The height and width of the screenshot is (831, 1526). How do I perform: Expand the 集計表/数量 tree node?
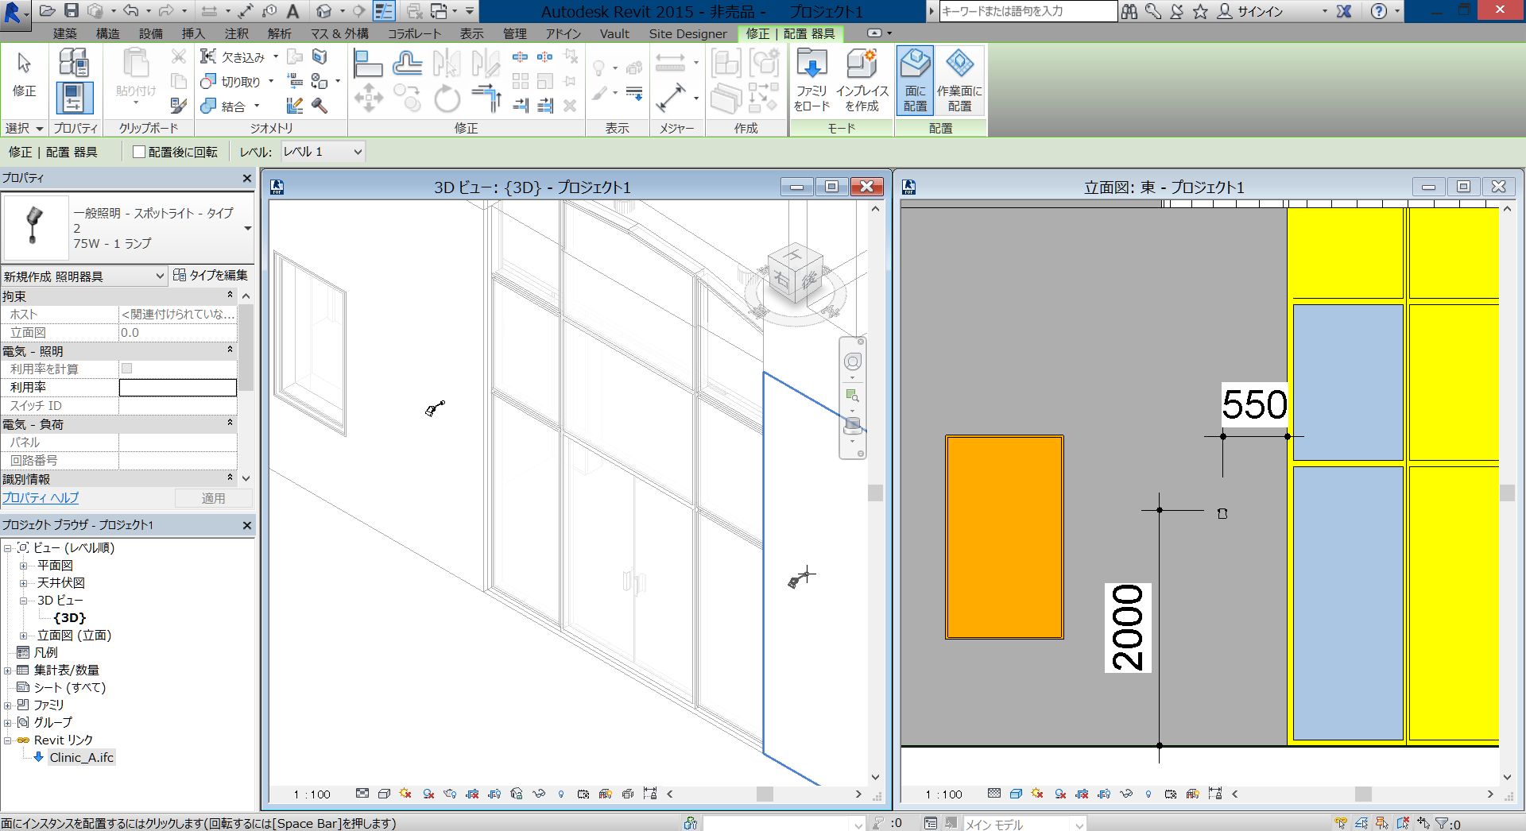coord(8,671)
